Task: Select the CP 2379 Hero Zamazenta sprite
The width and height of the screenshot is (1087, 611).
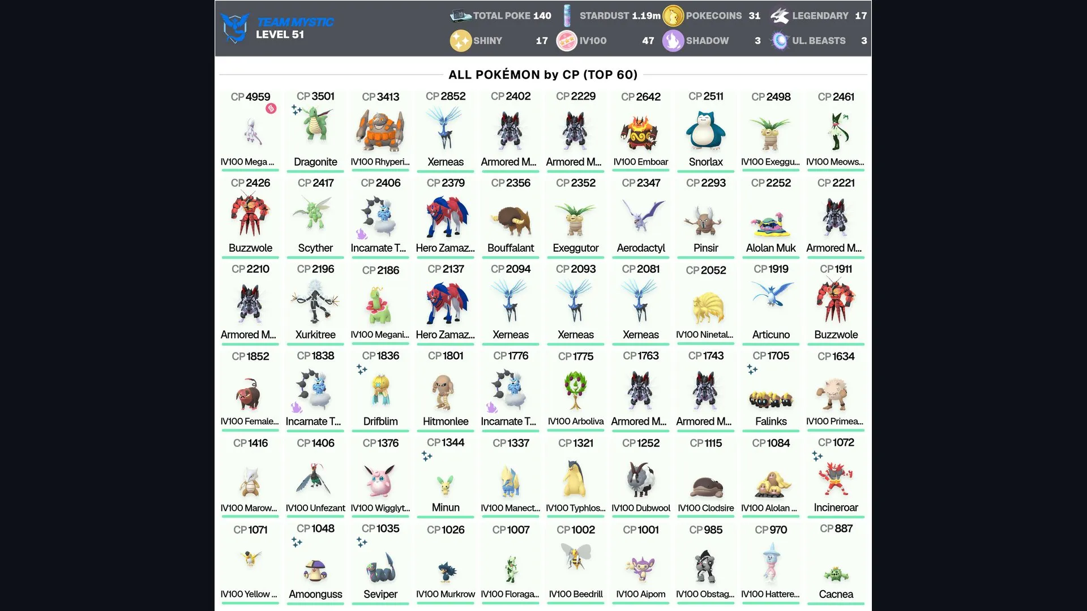Action: click(x=447, y=216)
